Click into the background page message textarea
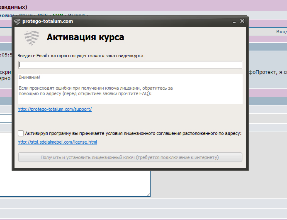Viewport: 287px width, 220px height. (x=75, y=183)
